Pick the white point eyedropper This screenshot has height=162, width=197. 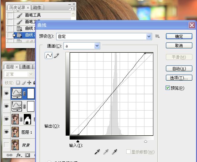point(114,152)
